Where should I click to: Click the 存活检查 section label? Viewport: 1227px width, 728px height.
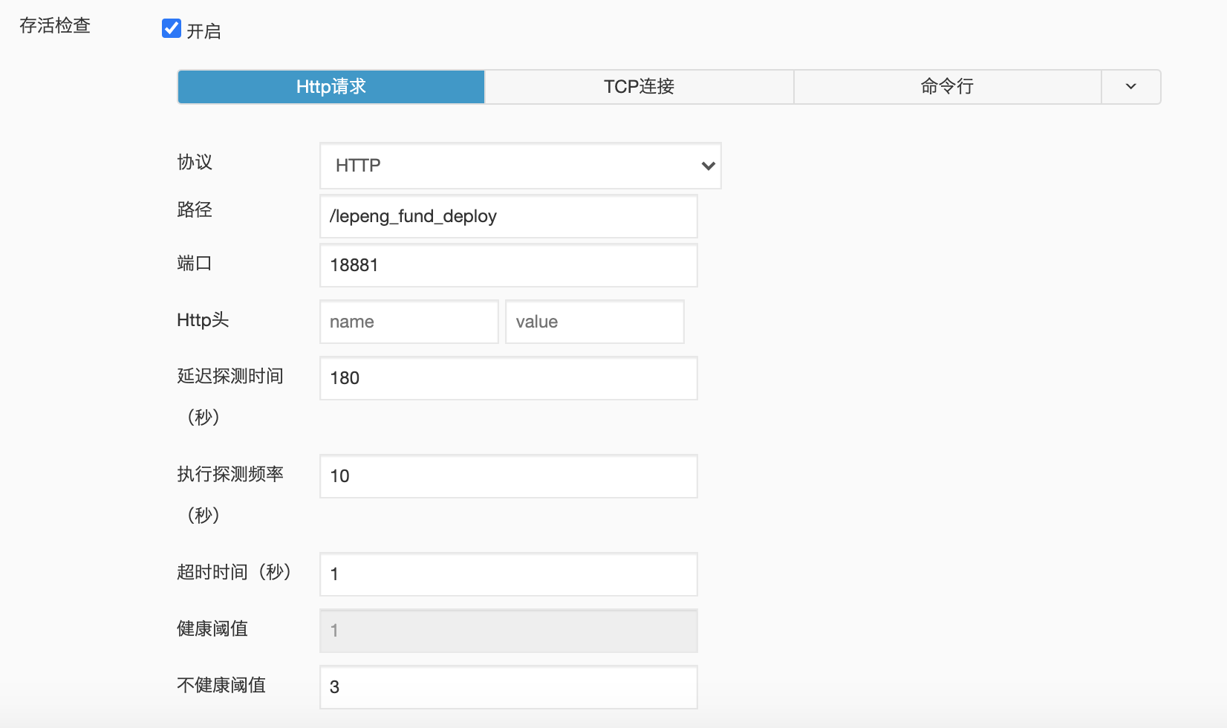(55, 26)
